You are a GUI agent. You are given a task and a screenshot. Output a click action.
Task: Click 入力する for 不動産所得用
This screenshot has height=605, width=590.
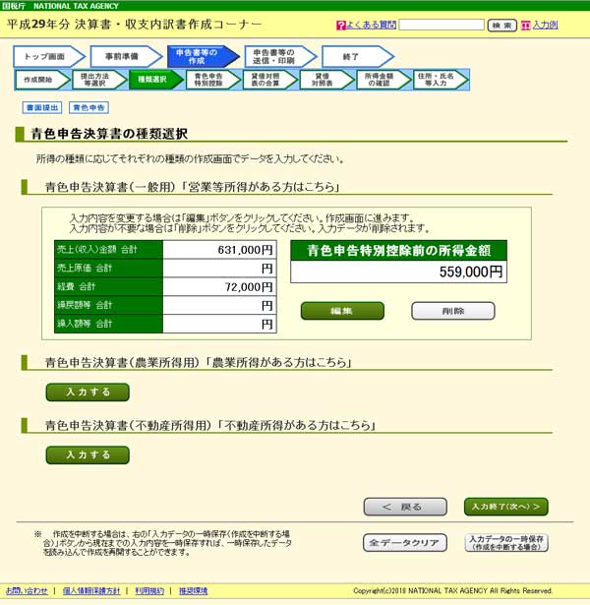click(88, 454)
